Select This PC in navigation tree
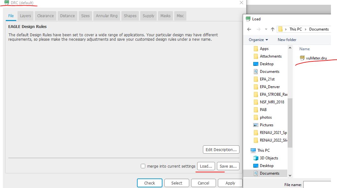 click(263, 150)
